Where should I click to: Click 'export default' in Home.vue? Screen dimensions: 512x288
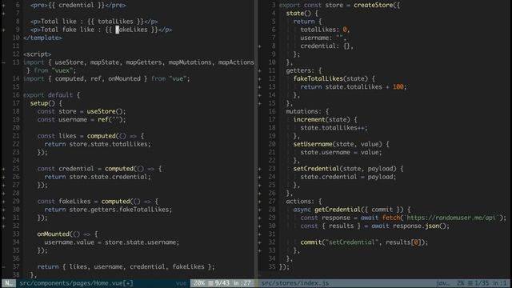point(48,95)
